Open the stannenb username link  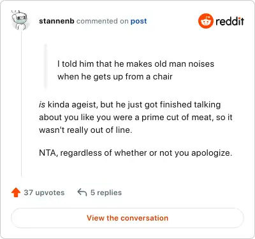click(57, 21)
